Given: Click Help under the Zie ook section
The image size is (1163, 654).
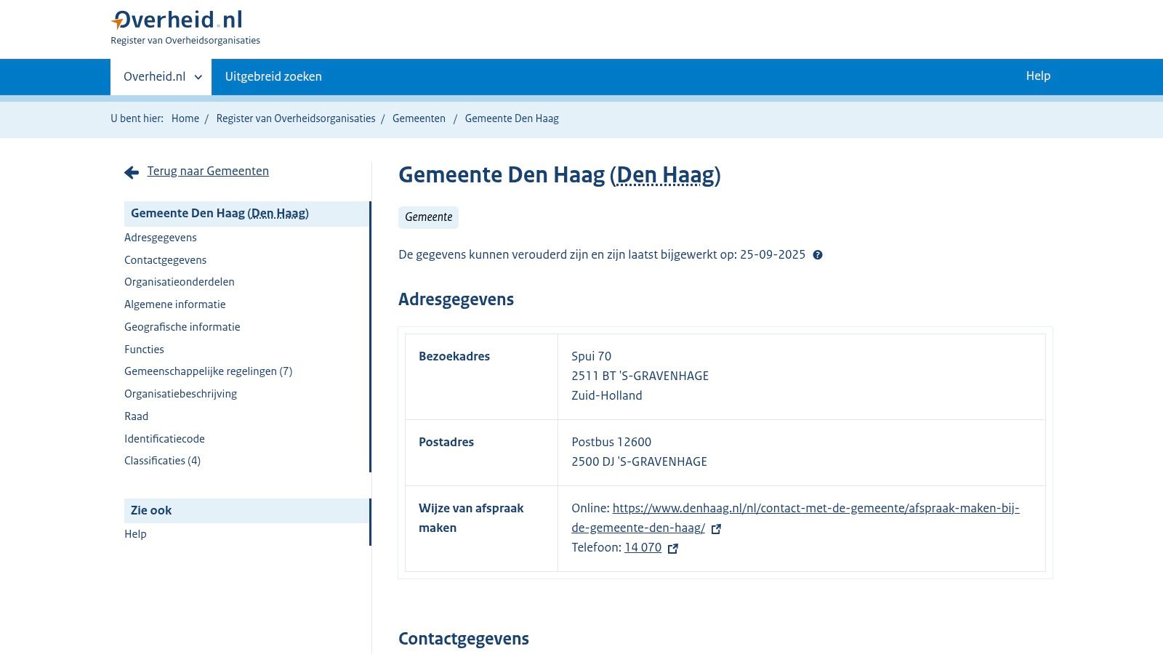Looking at the screenshot, I should click(135, 534).
